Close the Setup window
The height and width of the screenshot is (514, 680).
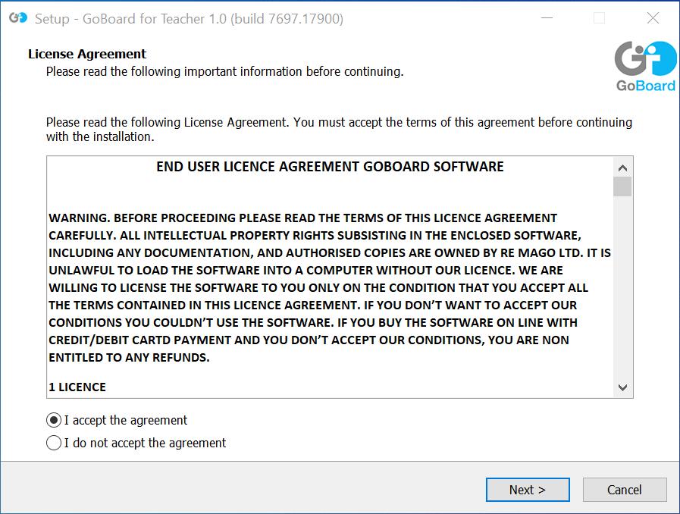[653, 18]
